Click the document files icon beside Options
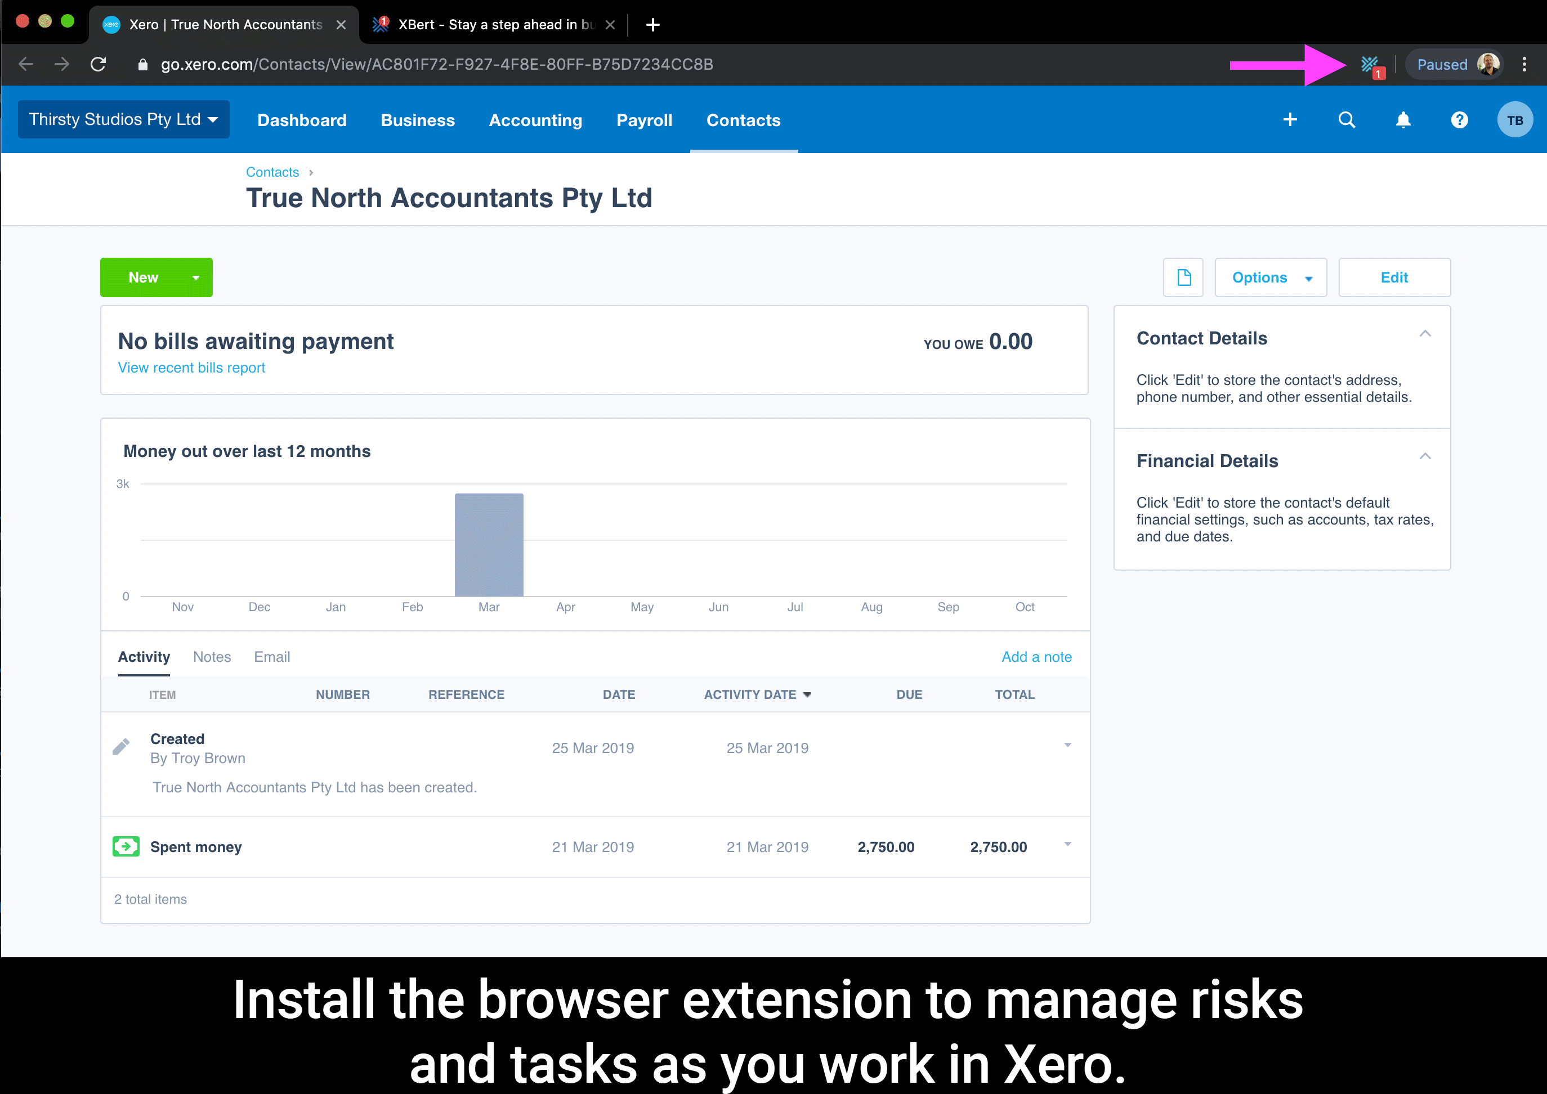This screenshot has height=1094, width=1547. [1183, 277]
